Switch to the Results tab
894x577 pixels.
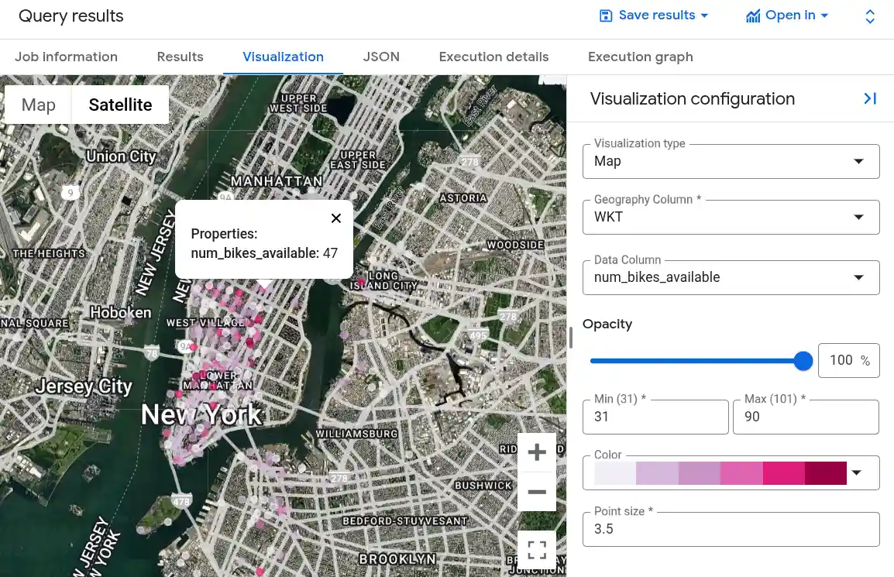click(x=180, y=57)
